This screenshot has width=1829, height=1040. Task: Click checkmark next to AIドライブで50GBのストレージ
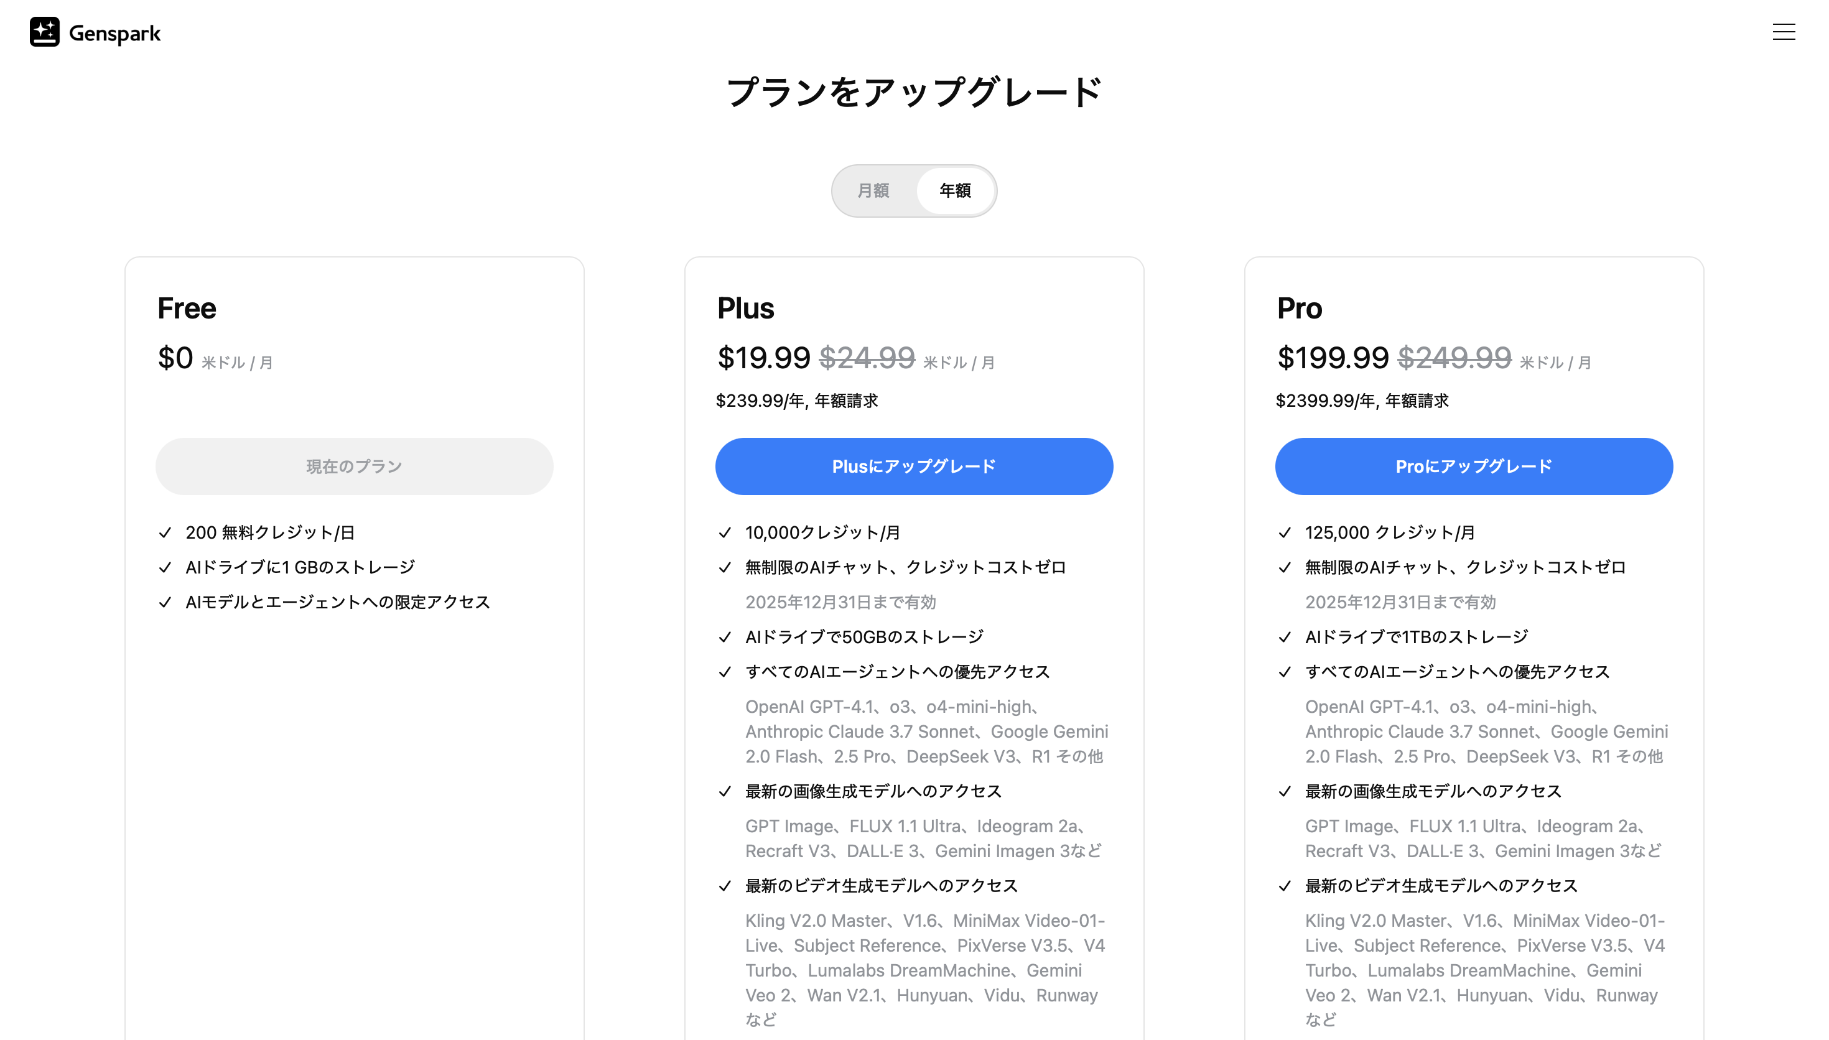tap(725, 637)
